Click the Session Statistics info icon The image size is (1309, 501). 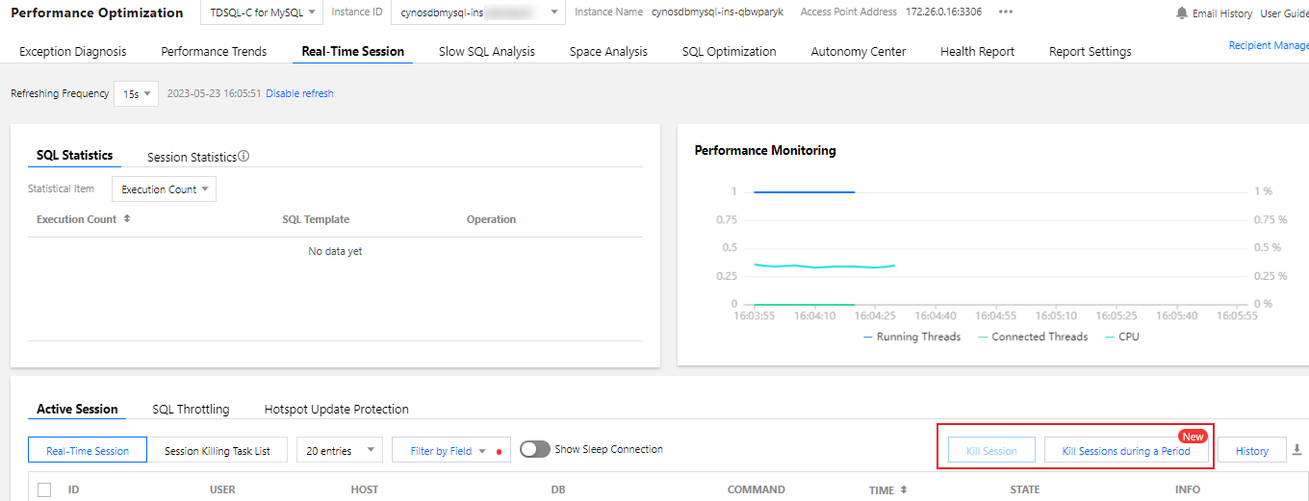click(x=244, y=156)
